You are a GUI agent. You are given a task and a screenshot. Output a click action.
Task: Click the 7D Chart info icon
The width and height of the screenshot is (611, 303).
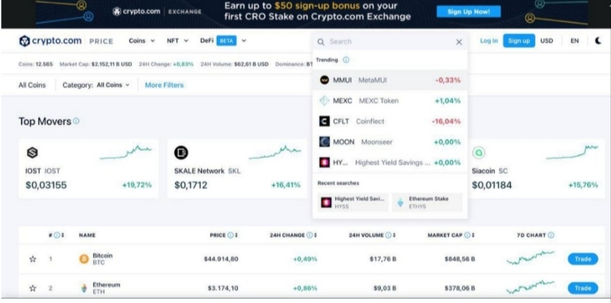551,235
